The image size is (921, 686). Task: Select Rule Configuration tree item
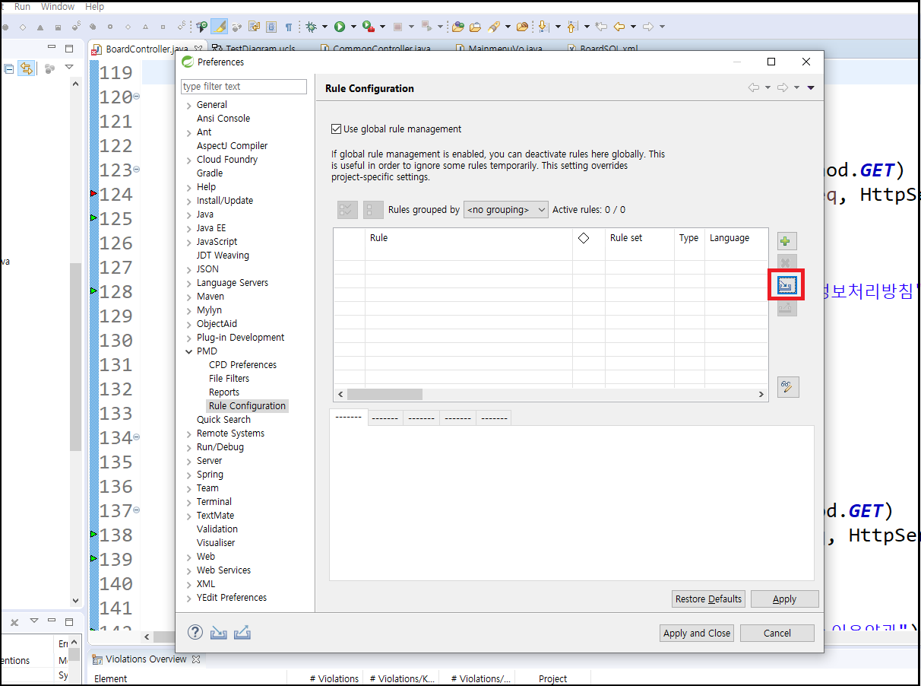point(247,406)
